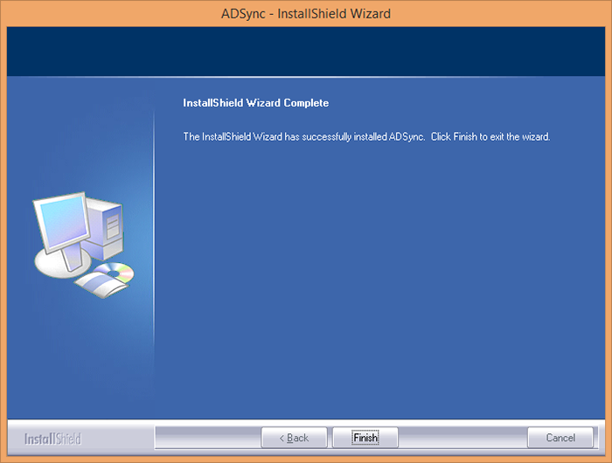Click the empty bar between Finish and Cancel
Viewport: 612px width, 463px height.
pyautogui.click(x=462, y=438)
